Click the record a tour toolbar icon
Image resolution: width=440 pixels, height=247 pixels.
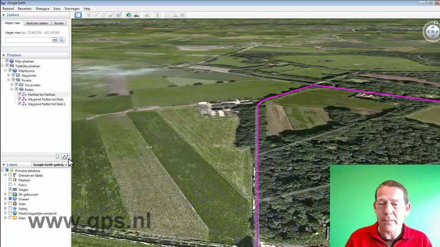pyautogui.click(x=119, y=15)
